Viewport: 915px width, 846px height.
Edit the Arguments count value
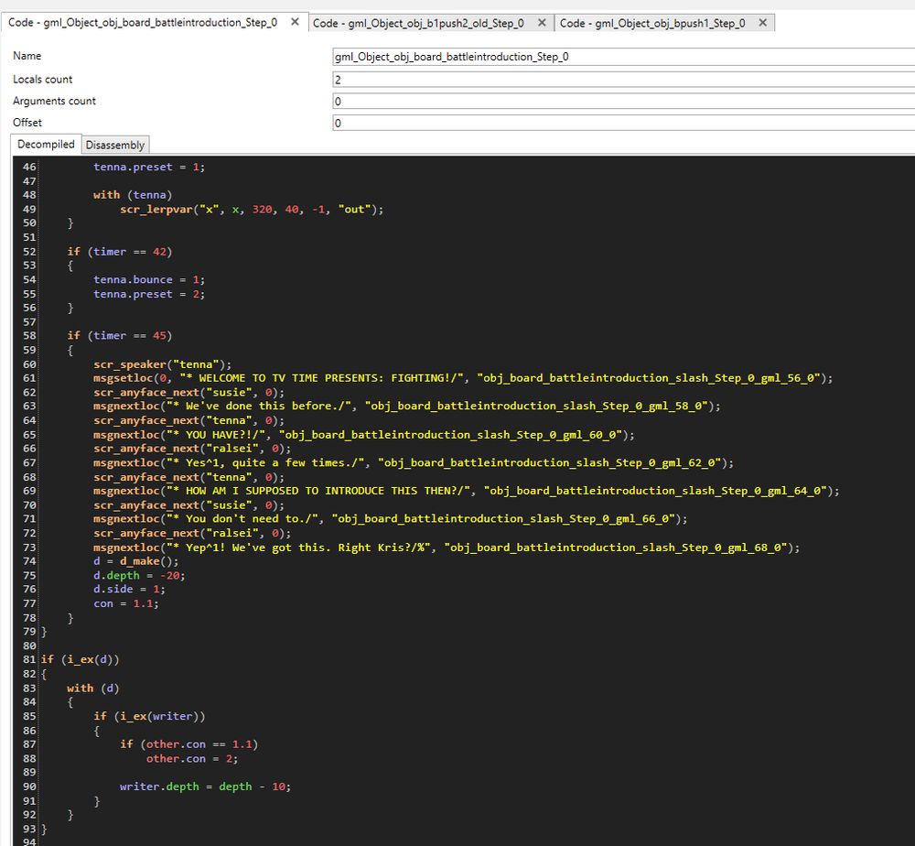tap(549, 101)
